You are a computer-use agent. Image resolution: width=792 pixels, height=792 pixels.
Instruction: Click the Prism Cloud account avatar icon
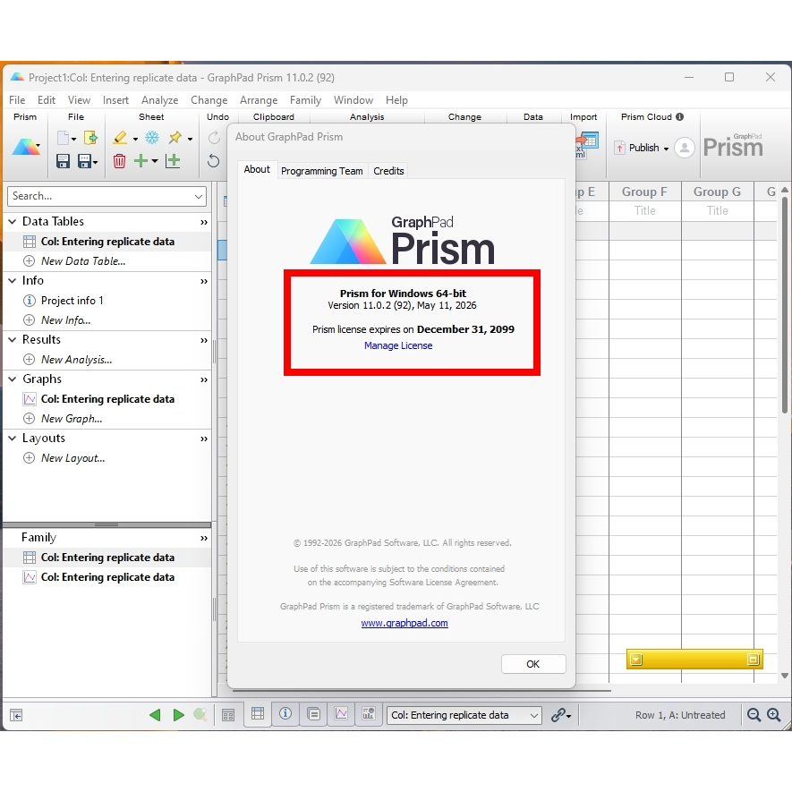pos(685,148)
